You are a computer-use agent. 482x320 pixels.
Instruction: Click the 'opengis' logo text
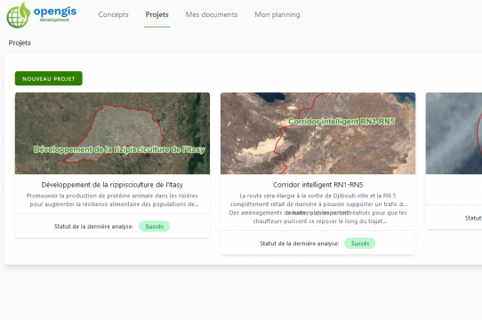click(55, 12)
